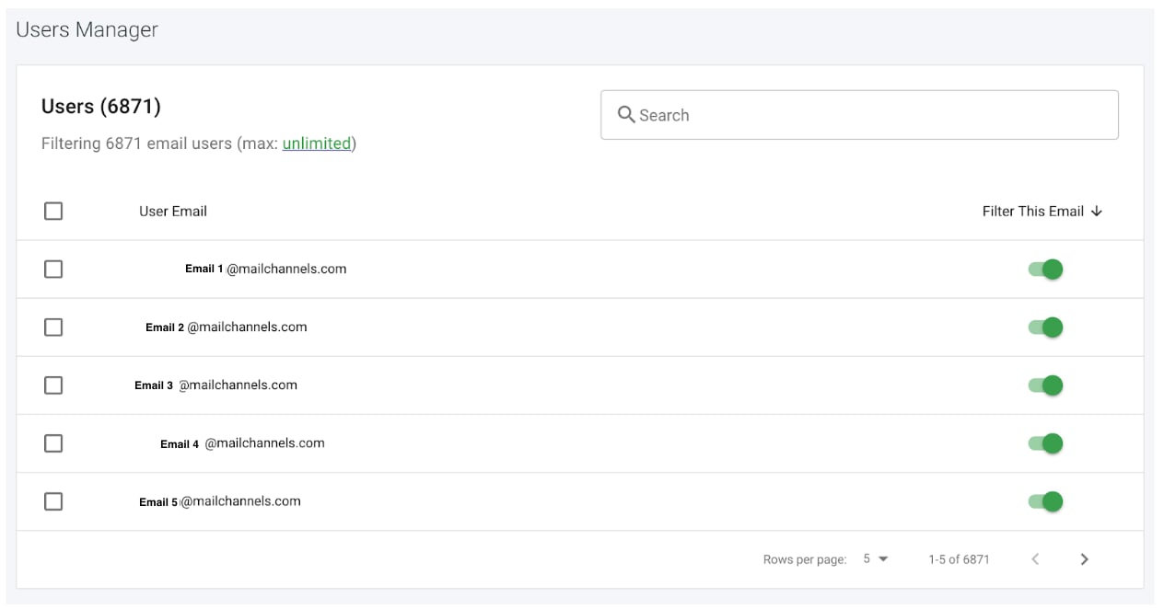The height and width of the screenshot is (609, 1164).
Task: Focus the Search users field
Action: coord(859,115)
